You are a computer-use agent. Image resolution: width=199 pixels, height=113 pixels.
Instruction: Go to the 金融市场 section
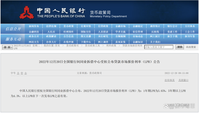pyautogui.click(x=120, y=26)
